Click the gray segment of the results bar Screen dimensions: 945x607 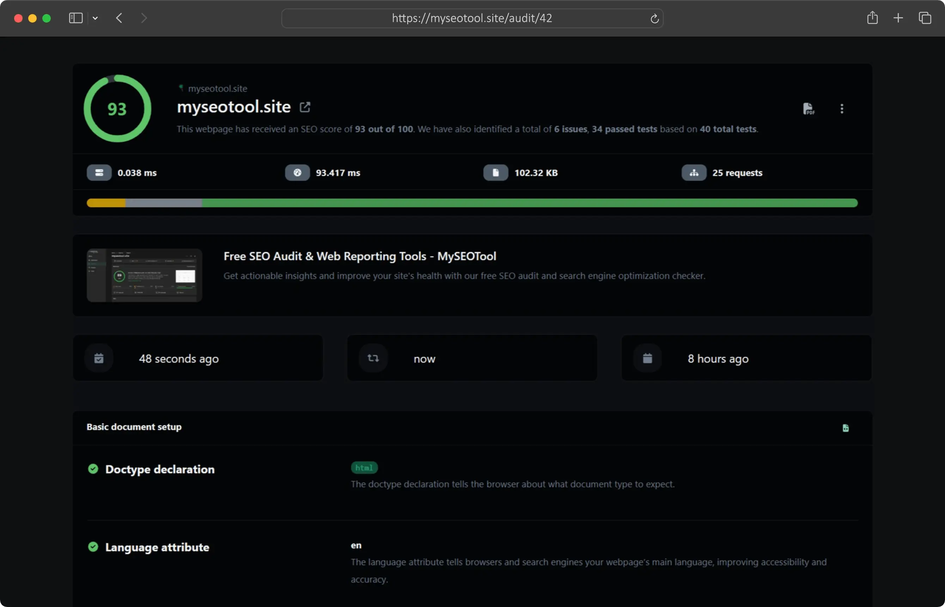(164, 203)
